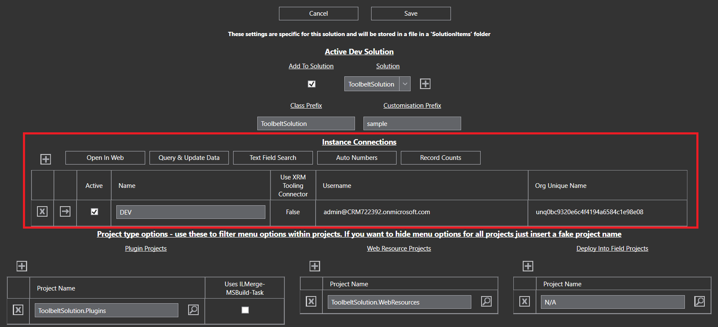Open Query & Update Data
Screen dimensions: 718x327
click(x=189, y=158)
